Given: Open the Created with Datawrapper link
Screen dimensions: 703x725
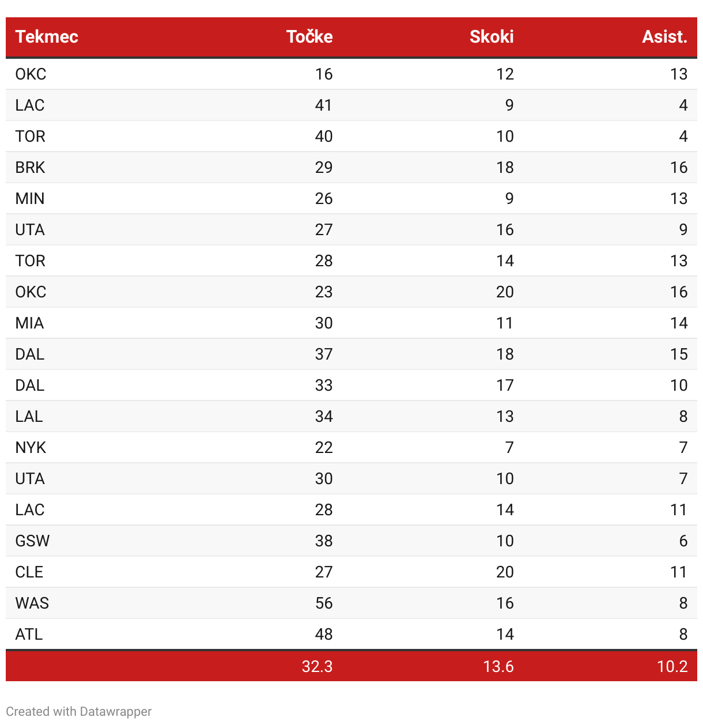Looking at the screenshot, I should click(x=79, y=711).
